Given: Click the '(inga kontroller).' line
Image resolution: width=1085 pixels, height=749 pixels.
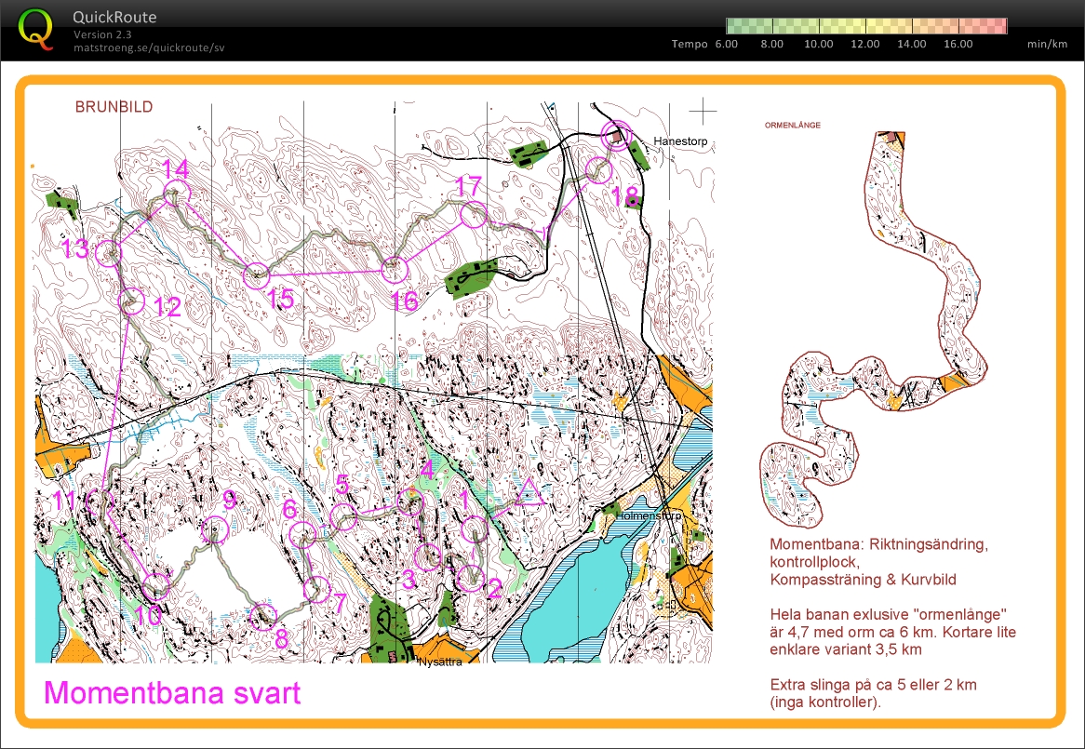Looking at the screenshot, I should pyautogui.click(x=825, y=702).
